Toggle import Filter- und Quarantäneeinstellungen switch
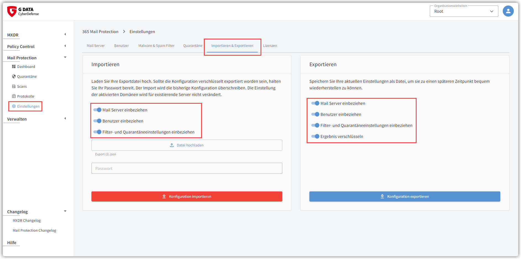Viewport: 521px width, 259px height. (x=97, y=132)
